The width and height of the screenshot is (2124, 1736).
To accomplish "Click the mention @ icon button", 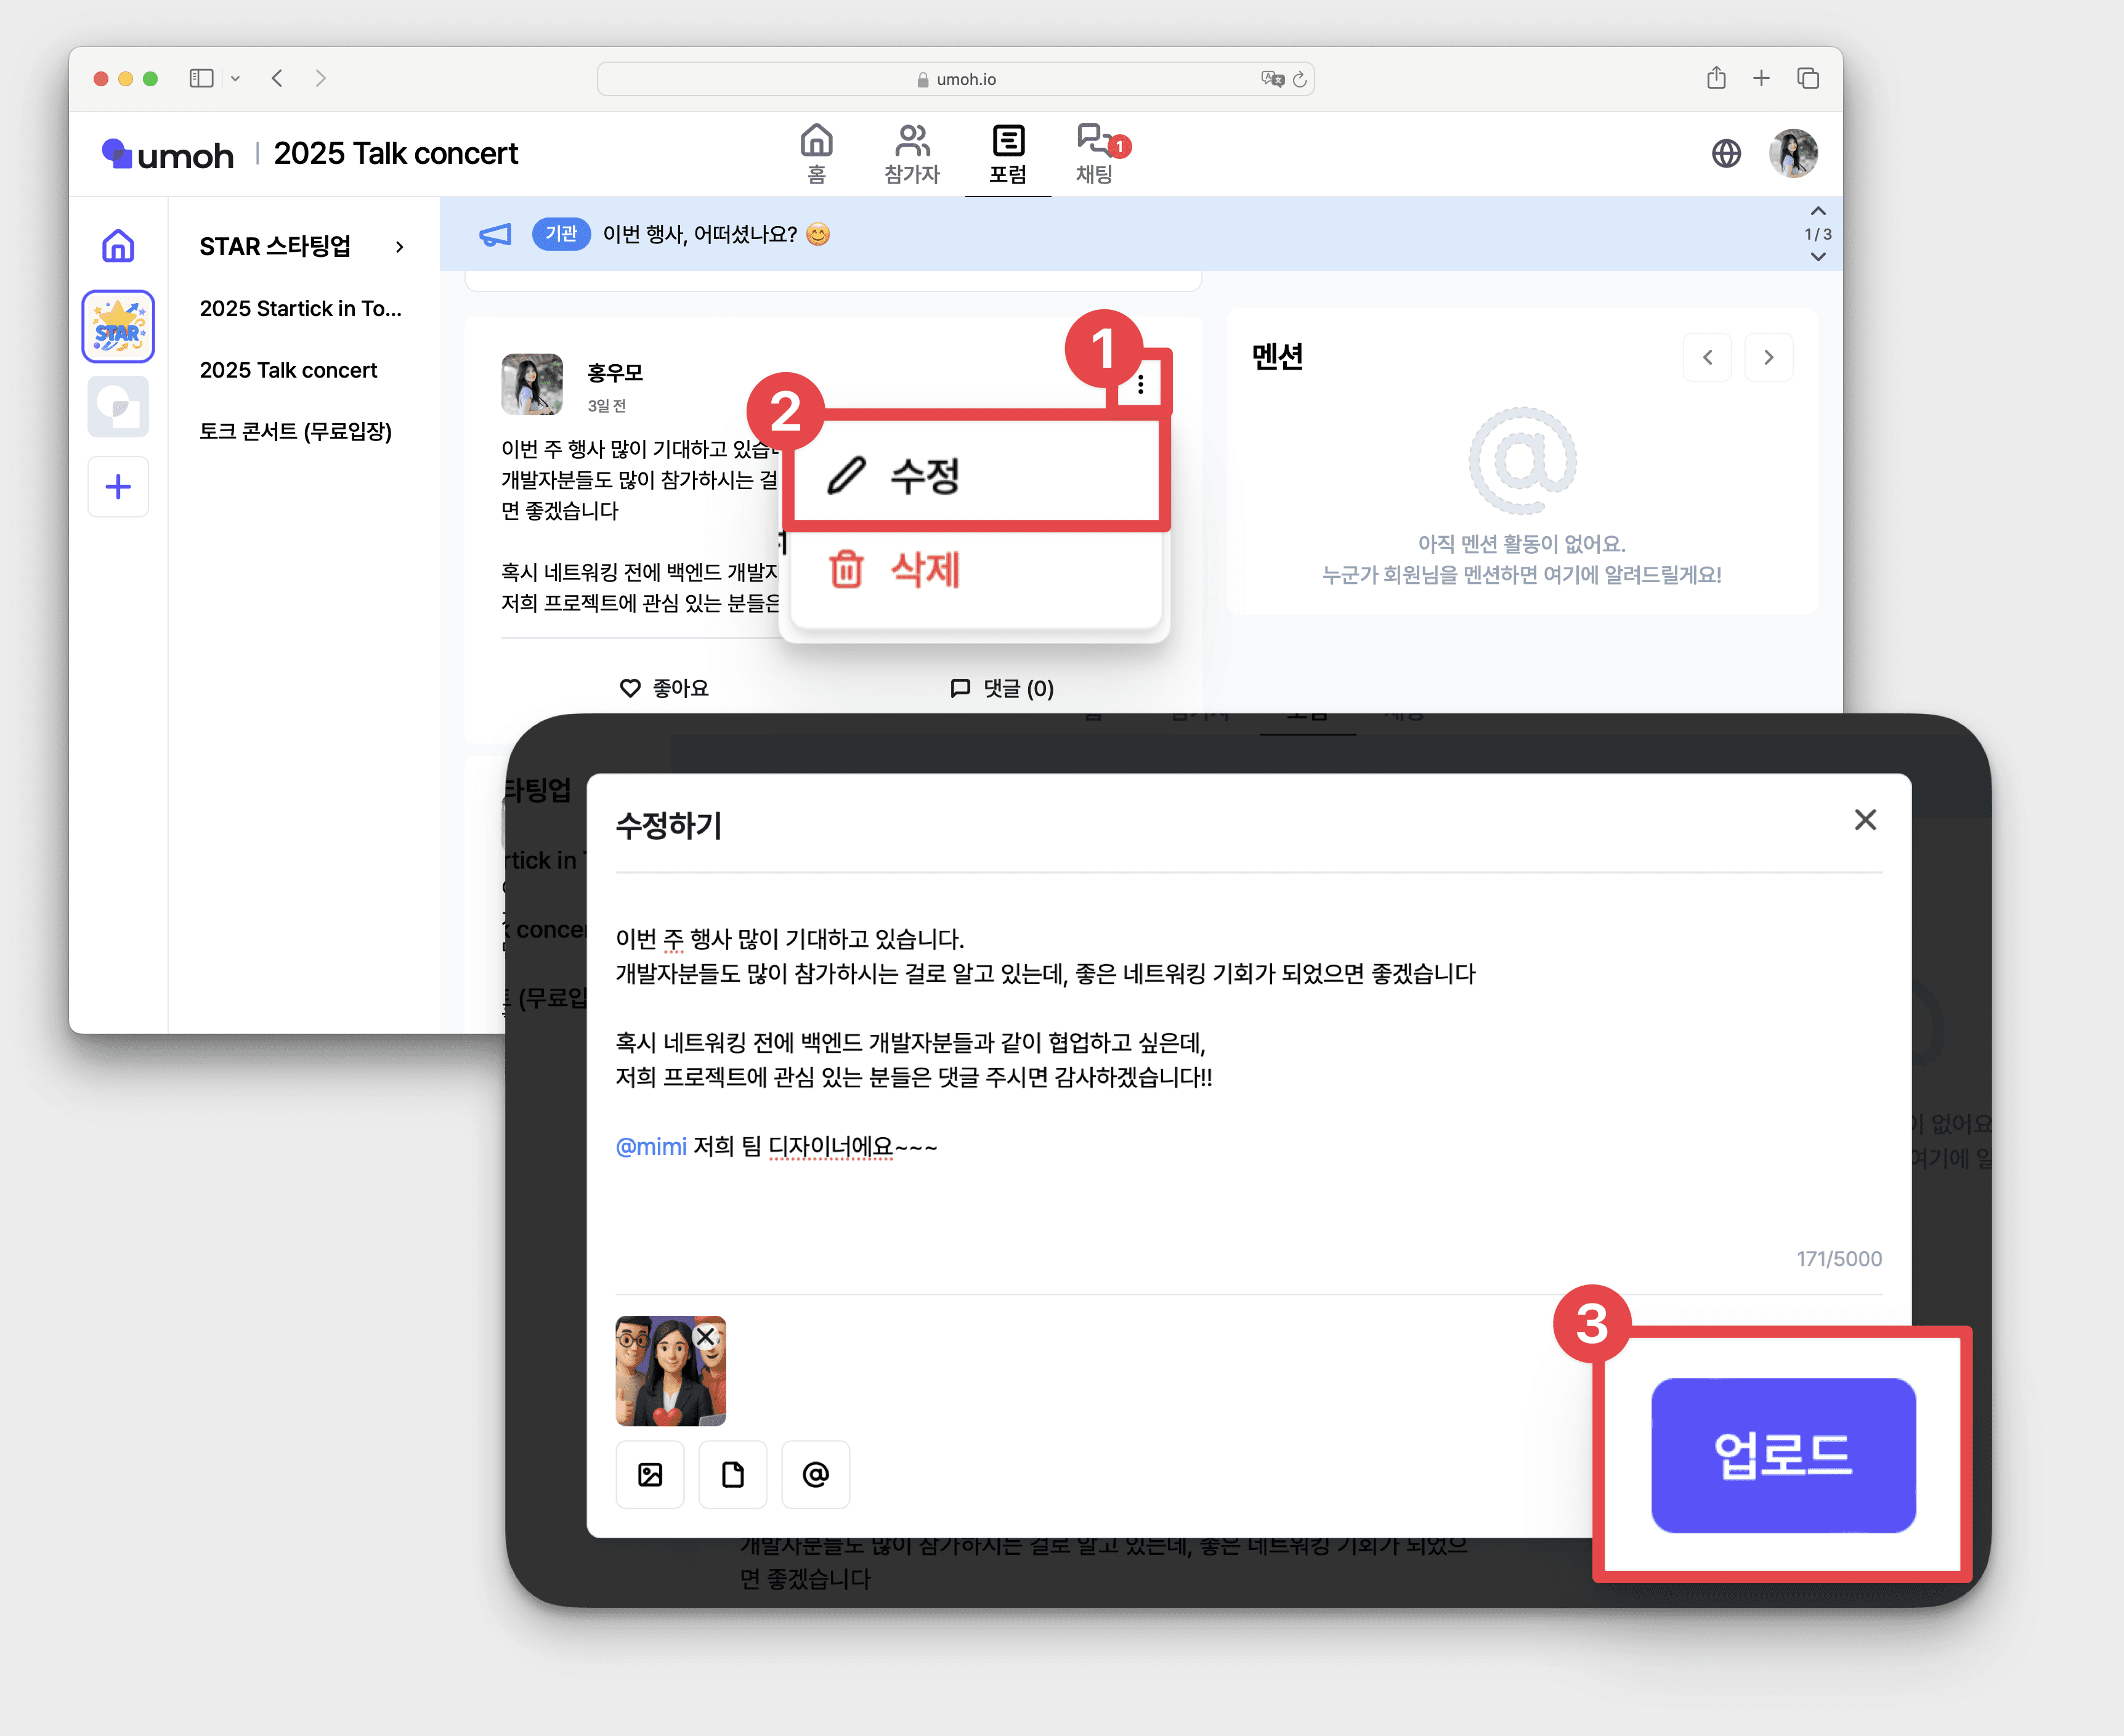I will pos(815,1474).
